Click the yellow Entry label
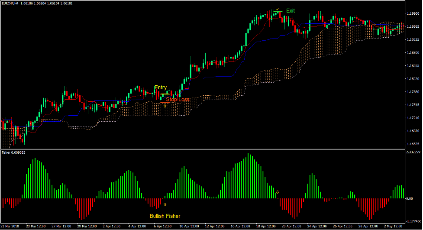 (x=161, y=87)
